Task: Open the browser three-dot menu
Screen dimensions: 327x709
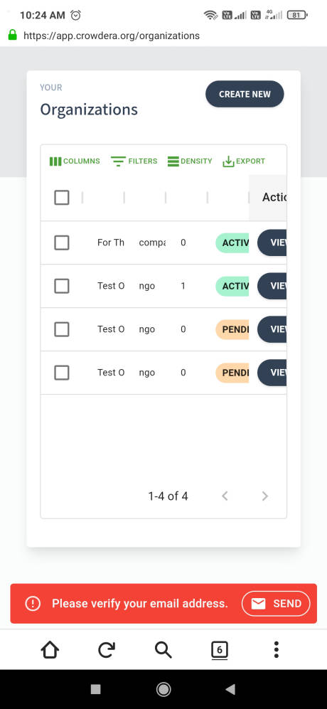Action: [x=277, y=650]
